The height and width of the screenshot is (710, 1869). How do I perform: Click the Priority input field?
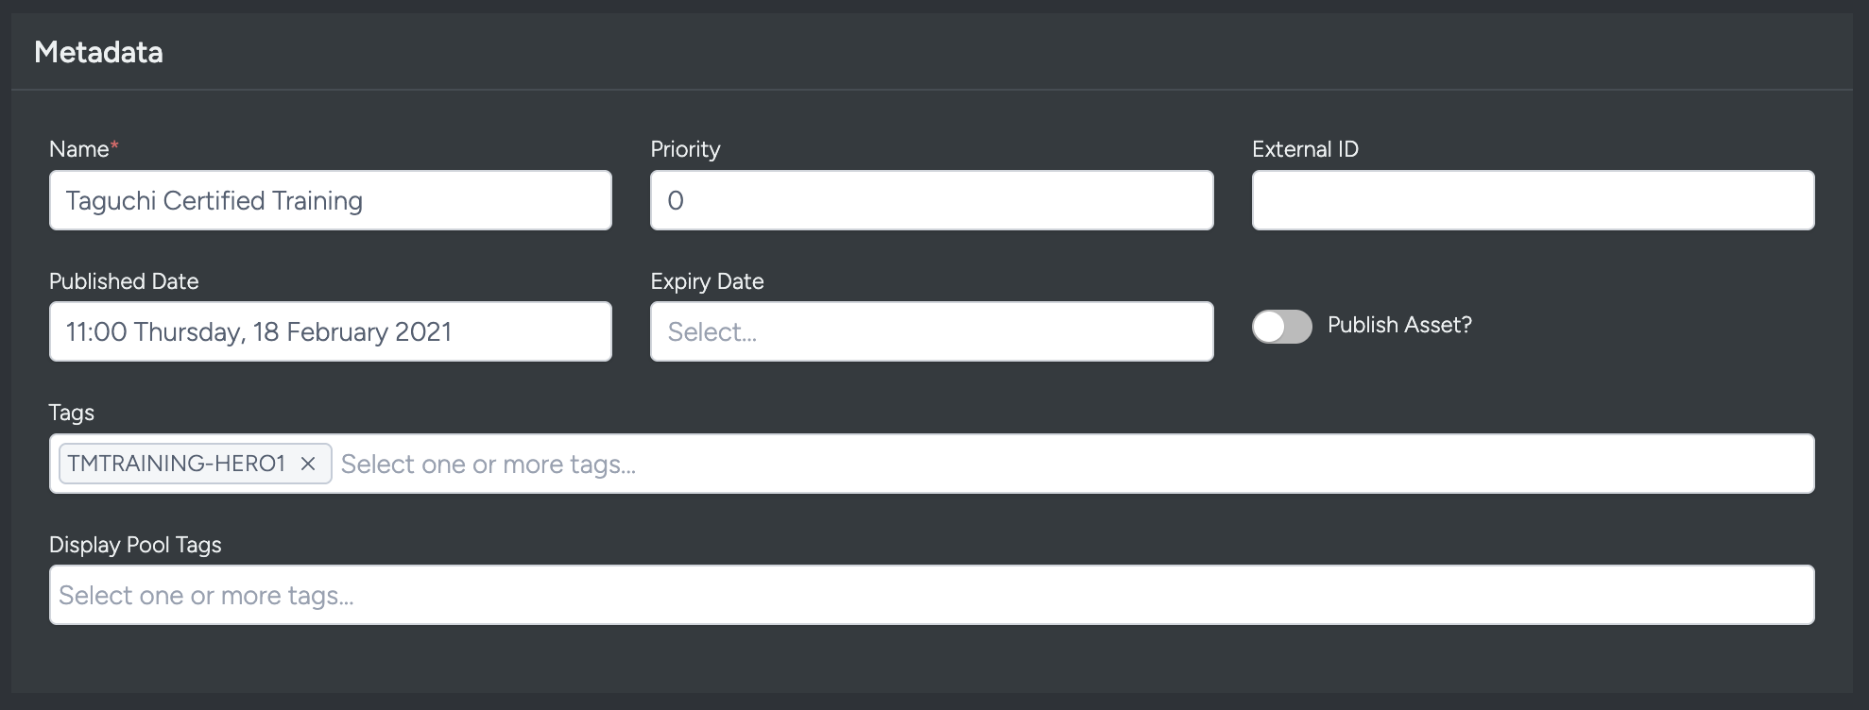click(931, 200)
